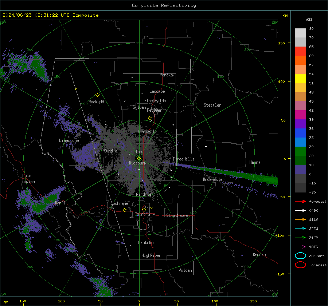The image size is (328, 306).
Task: Click the Brooks label on map
Action: click(259, 255)
